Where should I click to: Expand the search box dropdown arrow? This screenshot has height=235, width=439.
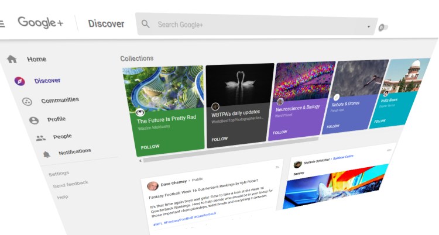[368, 26]
